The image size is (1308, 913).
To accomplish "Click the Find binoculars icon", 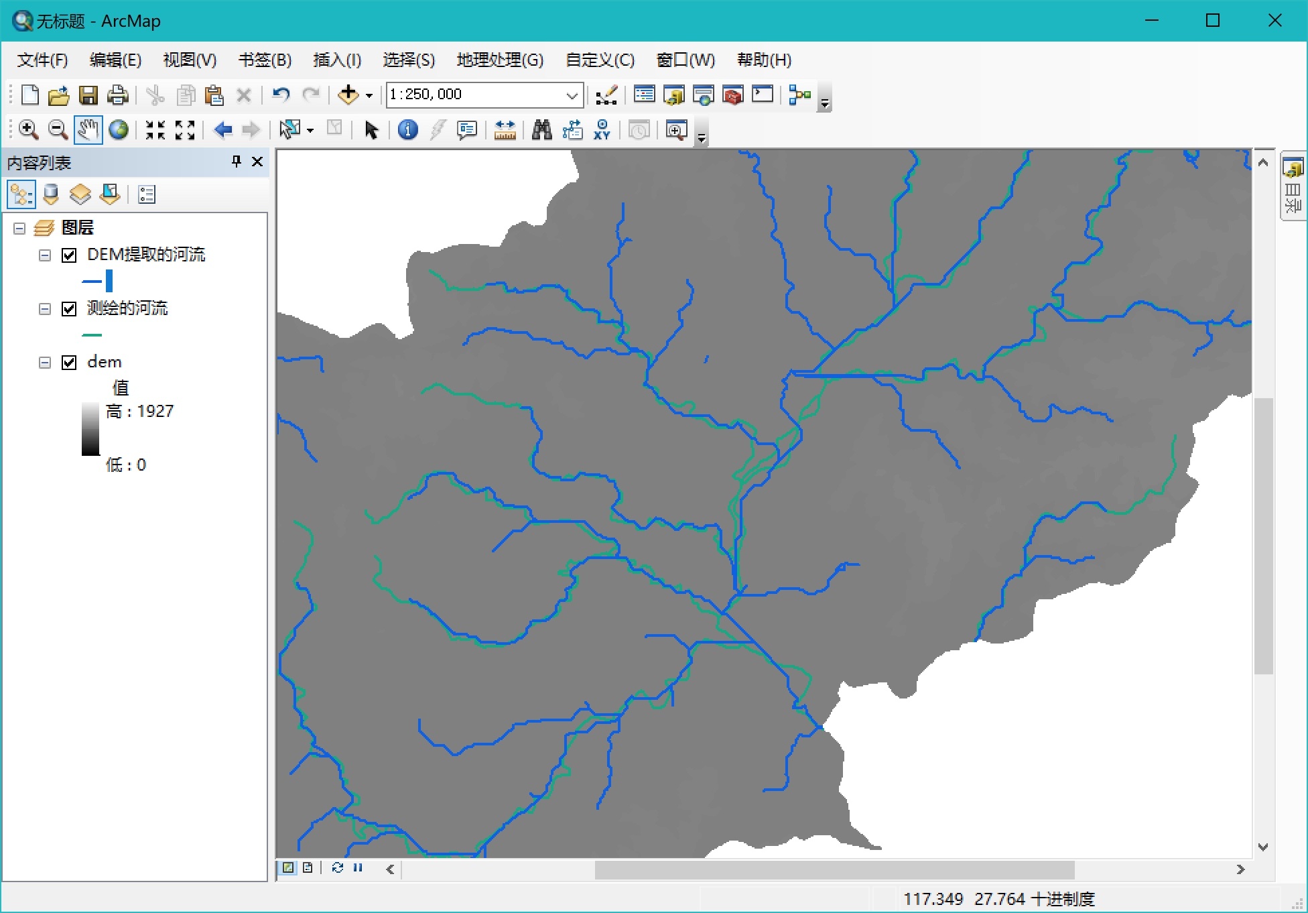I will pyautogui.click(x=541, y=129).
